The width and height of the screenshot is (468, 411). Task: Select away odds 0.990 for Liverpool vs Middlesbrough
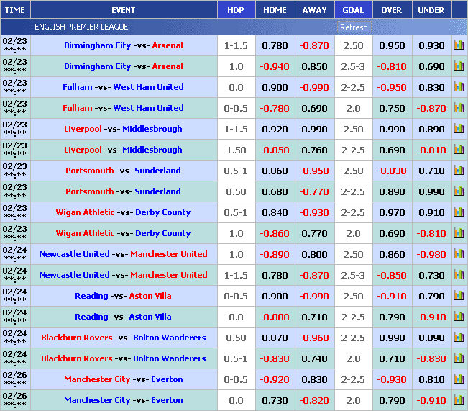pyautogui.click(x=314, y=129)
